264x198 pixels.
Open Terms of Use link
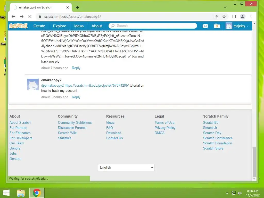(164, 122)
